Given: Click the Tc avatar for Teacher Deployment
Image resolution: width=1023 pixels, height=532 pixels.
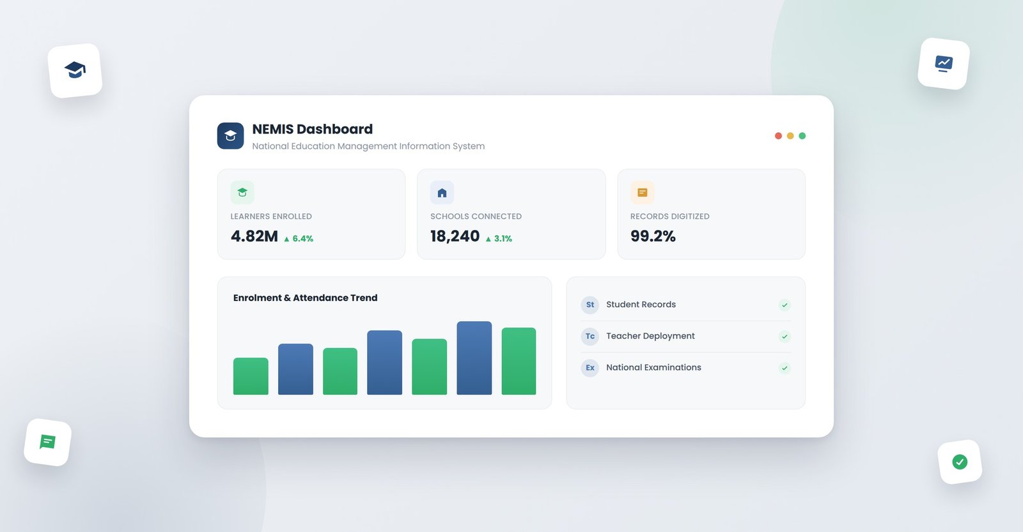Looking at the screenshot, I should coord(590,336).
